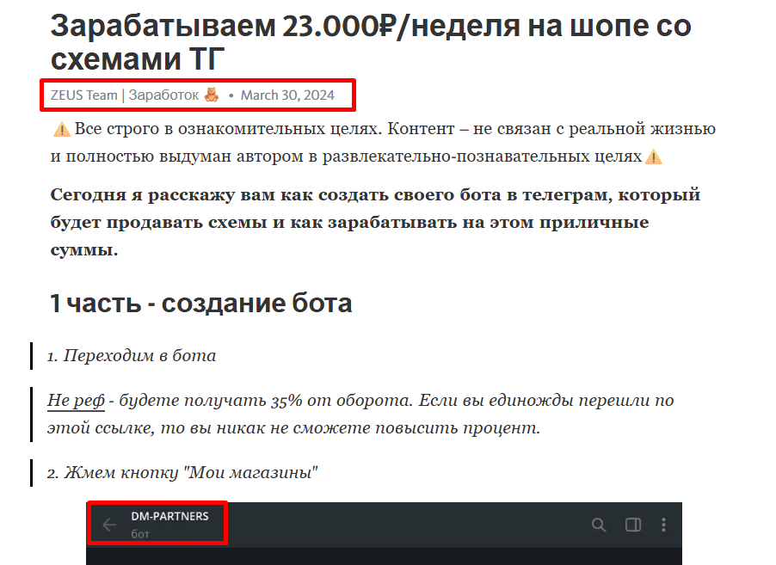776x565 pixels.
Task: Click the "бот" status under DM-PARTNERS
Action: pyautogui.click(x=140, y=534)
